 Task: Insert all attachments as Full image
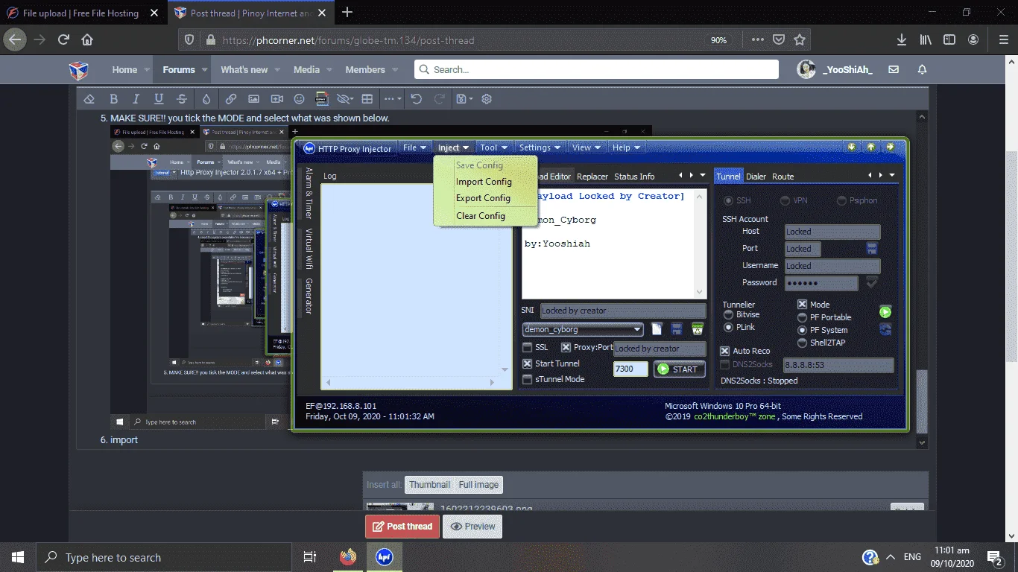[478, 485]
